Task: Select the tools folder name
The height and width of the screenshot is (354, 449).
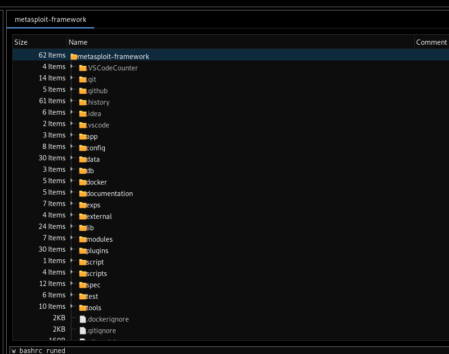Action: pos(94,308)
